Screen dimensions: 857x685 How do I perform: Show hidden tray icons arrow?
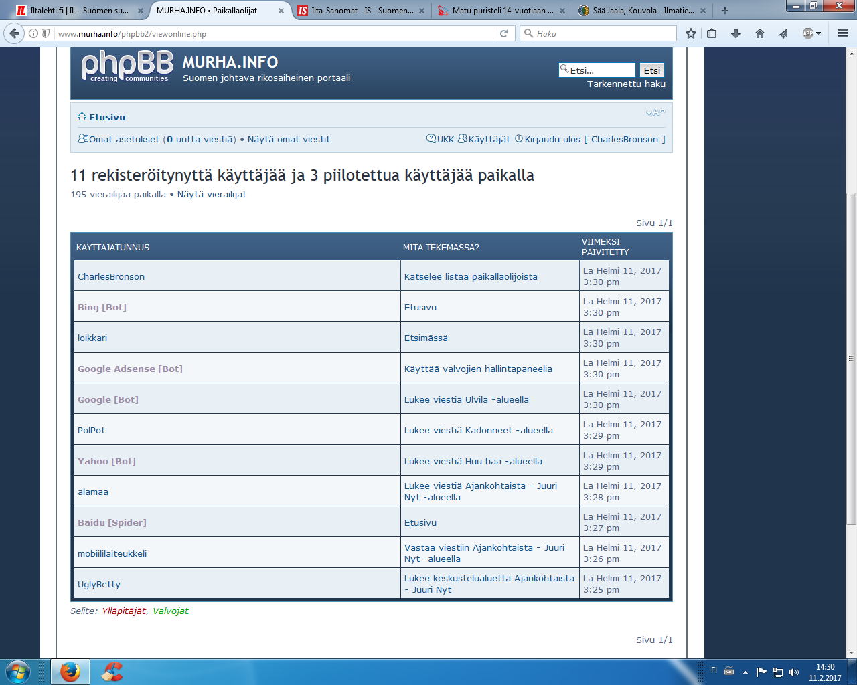coord(745,672)
